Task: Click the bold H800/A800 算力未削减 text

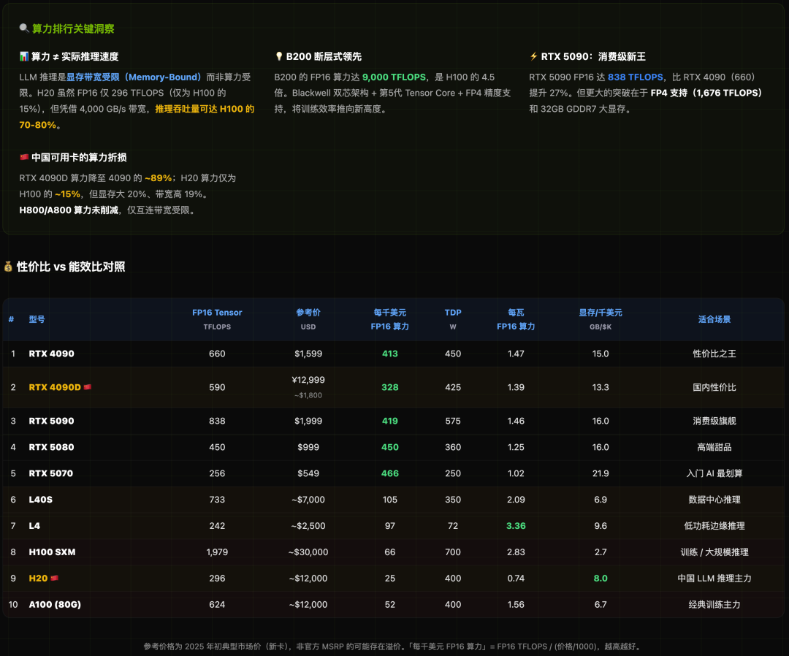Action: click(x=69, y=210)
